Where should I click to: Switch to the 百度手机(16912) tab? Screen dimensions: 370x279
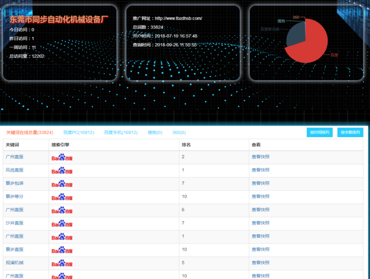coord(121,132)
